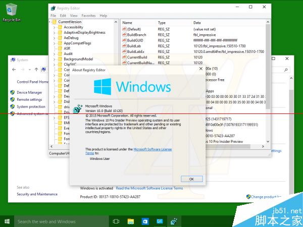Click the System window title icon
The image size is (303, 227).
(x=13, y=60)
